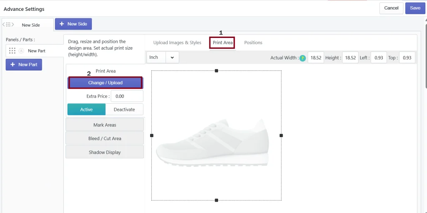Click the vertical scrollbar on the right

pyautogui.click(x=426, y=56)
